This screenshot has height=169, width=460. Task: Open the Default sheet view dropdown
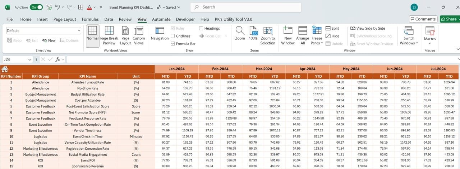(43, 31)
